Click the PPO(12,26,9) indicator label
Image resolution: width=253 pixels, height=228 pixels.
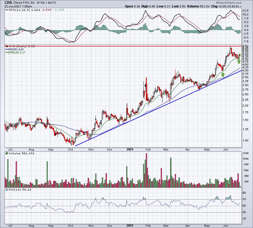19,10
